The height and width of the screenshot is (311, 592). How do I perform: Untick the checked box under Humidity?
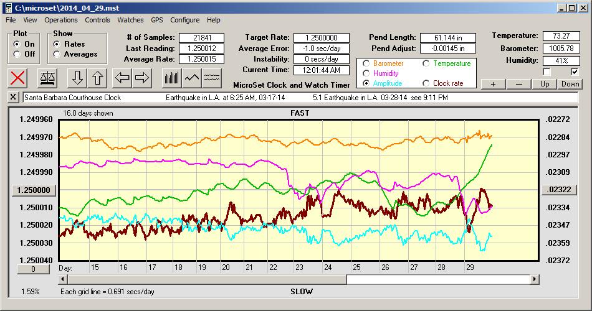tap(575, 72)
